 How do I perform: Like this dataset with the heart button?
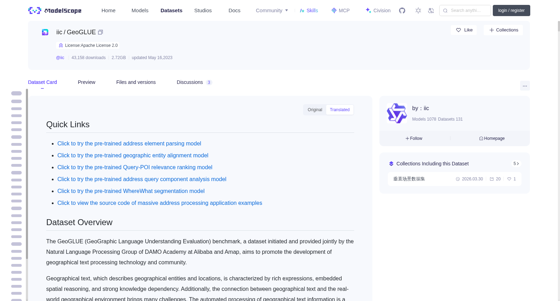[464, 30]
